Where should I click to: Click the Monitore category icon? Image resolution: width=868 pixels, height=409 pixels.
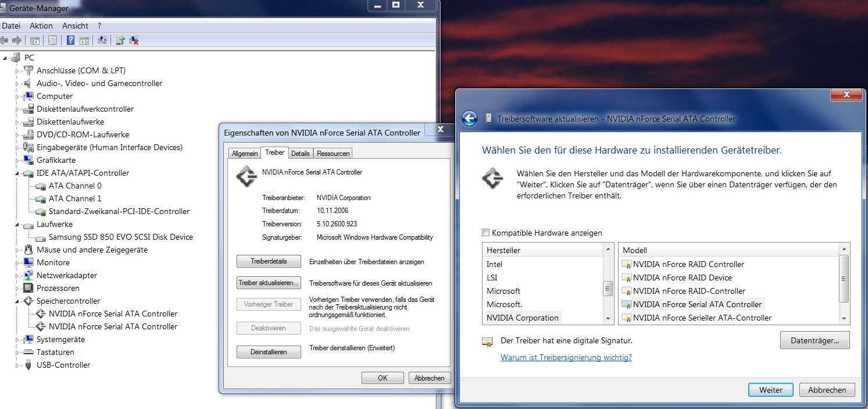click(x=28, y=262)
